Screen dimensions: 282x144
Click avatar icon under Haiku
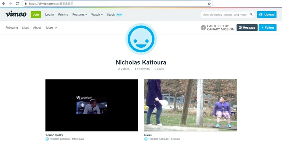pos(146,139)
